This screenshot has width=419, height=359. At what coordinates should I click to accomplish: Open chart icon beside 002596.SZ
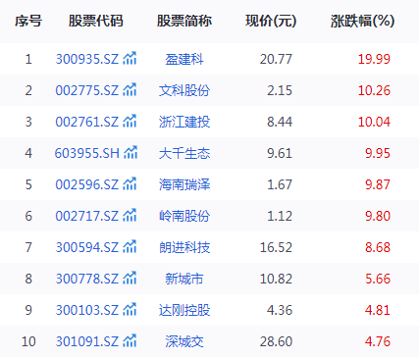130,184
